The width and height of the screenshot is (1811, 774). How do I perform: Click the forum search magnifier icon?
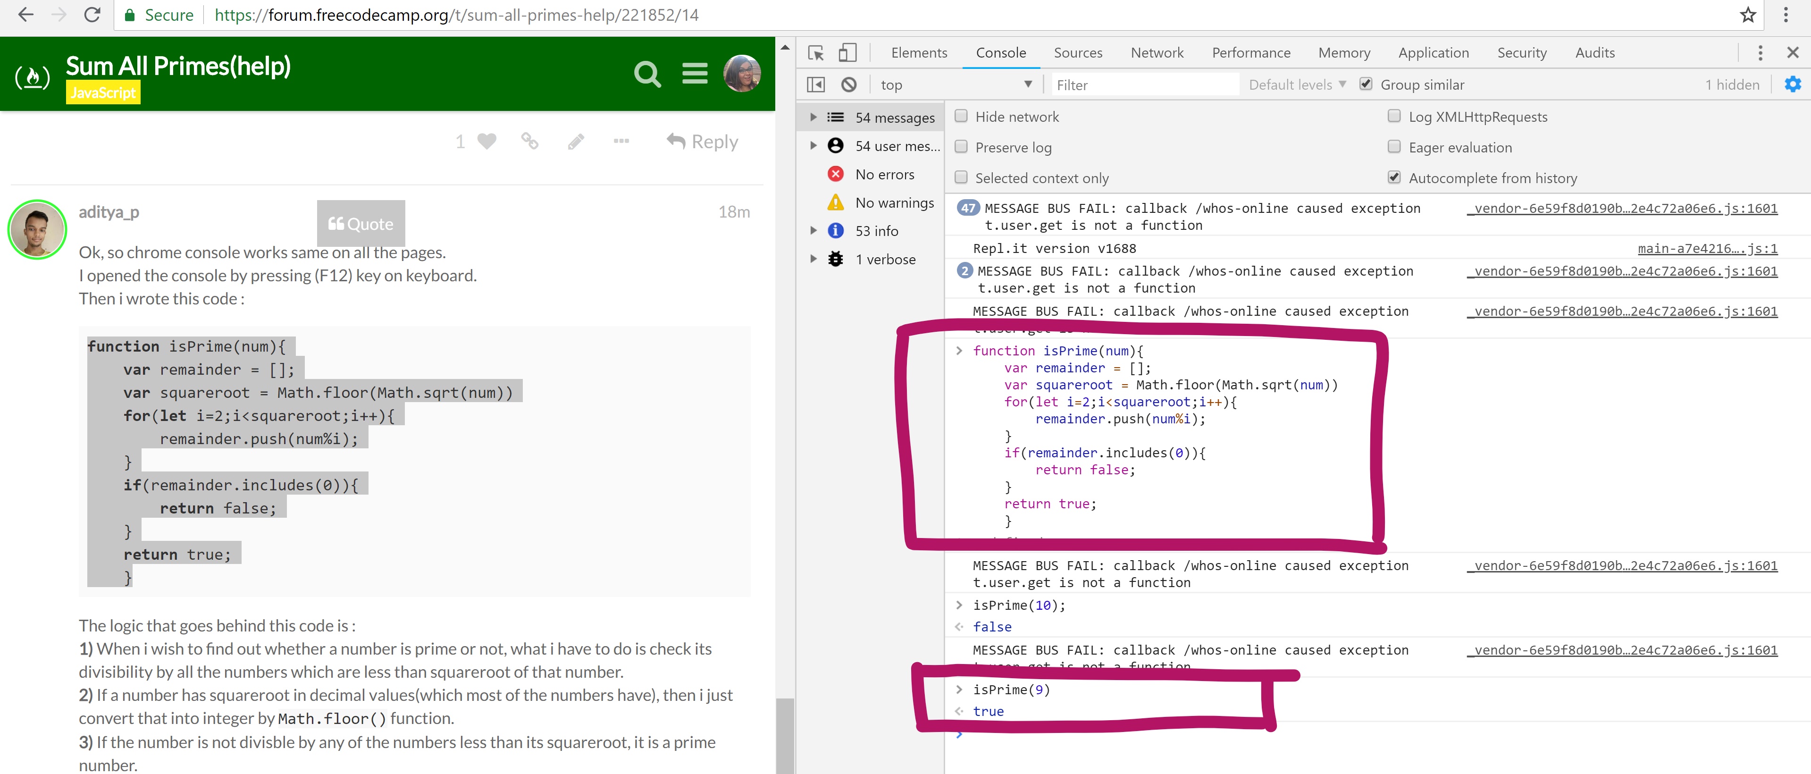click(647, 74)
